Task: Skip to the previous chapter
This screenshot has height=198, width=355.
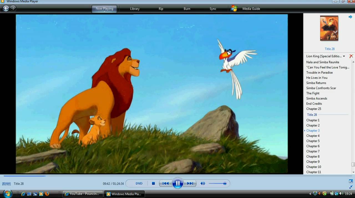Action: 166,183
